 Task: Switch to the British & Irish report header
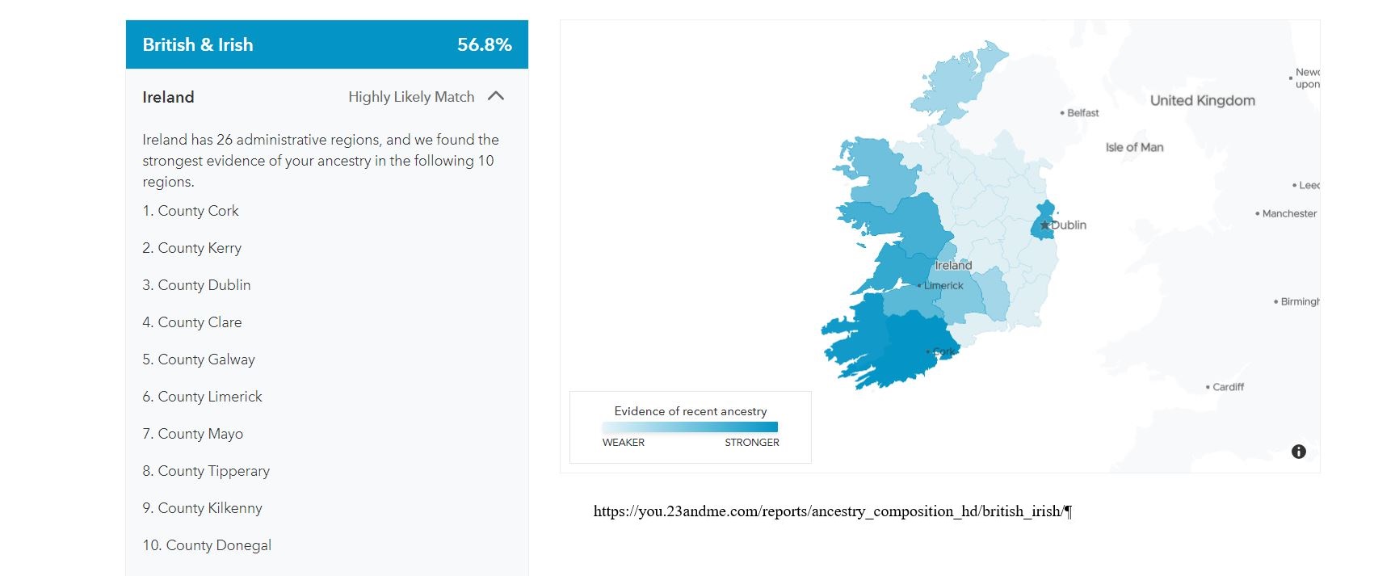tap(199, 44)
